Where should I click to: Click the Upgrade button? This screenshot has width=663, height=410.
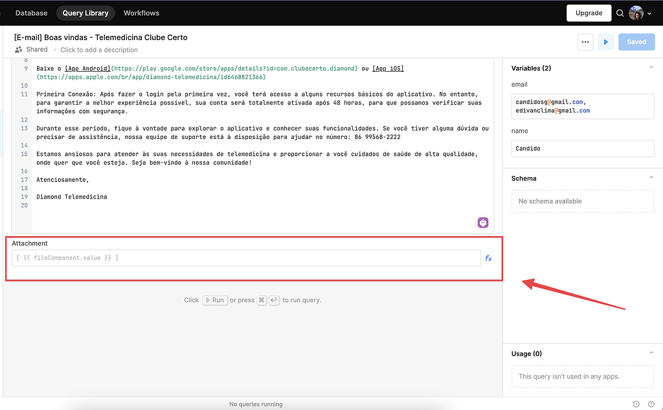coord(589,13)
